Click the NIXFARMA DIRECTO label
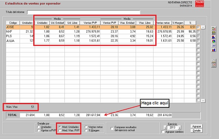Image resolution: width=219 pixels, height=139 pixels. 180,3
